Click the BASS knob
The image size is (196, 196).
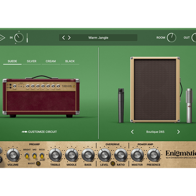pyautogui.click(x=88, y=155)
